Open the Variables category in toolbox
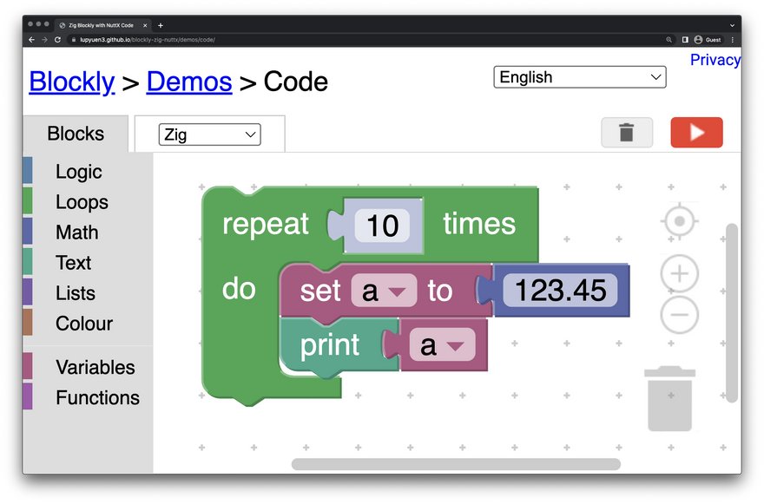The image size is (764, 504). point(95,367)
